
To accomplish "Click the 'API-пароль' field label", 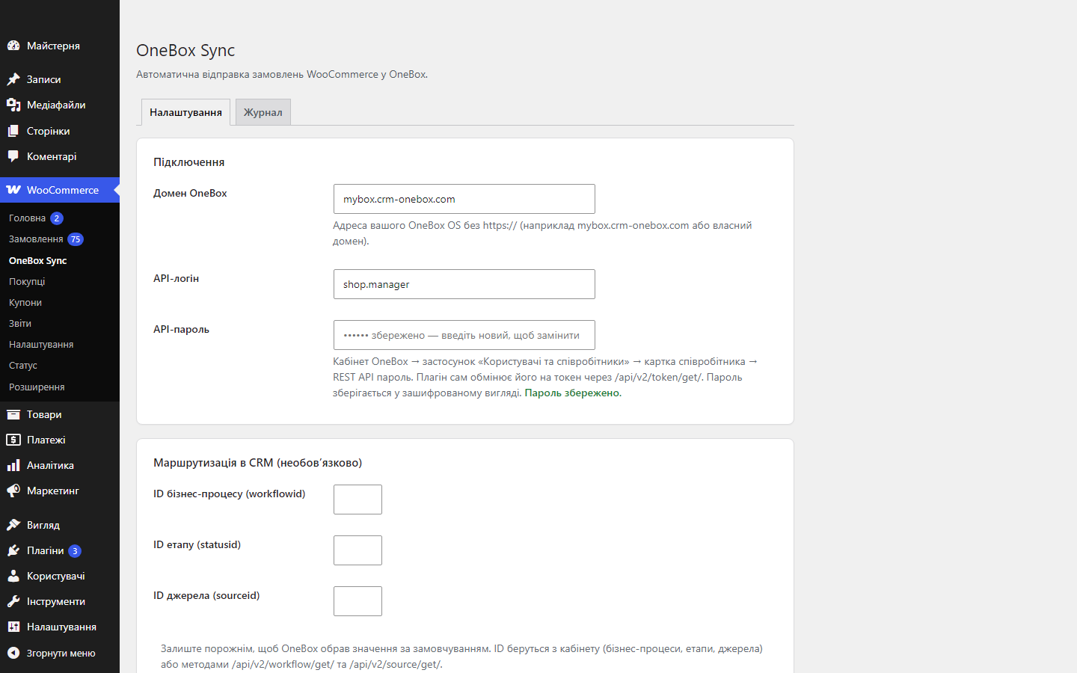I will (x=181, y=329).
